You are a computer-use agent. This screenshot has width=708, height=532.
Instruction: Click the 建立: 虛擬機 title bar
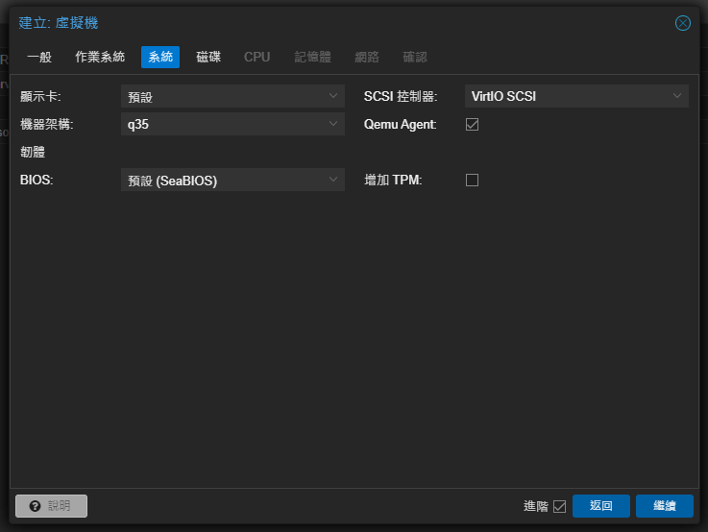click(x=336, y=23)
